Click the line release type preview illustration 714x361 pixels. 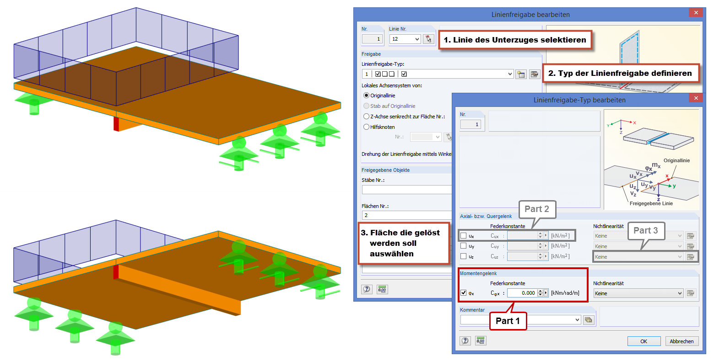click(x=651, y=159)
